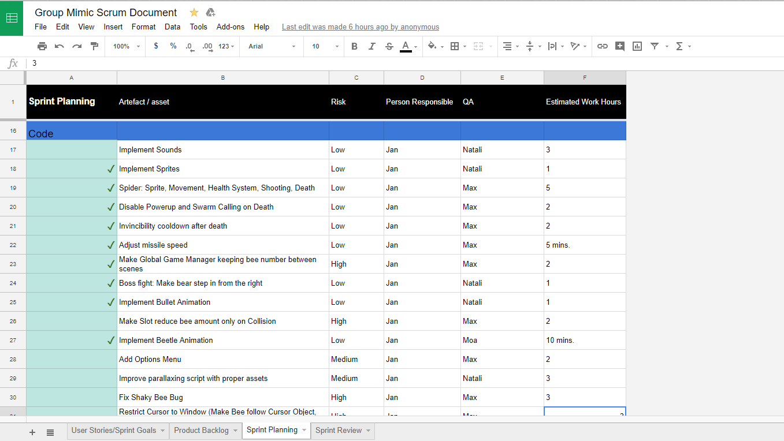The height and width of the screenshot is (441, 784).
Task: Open the View menu
Action: (86, 27)
